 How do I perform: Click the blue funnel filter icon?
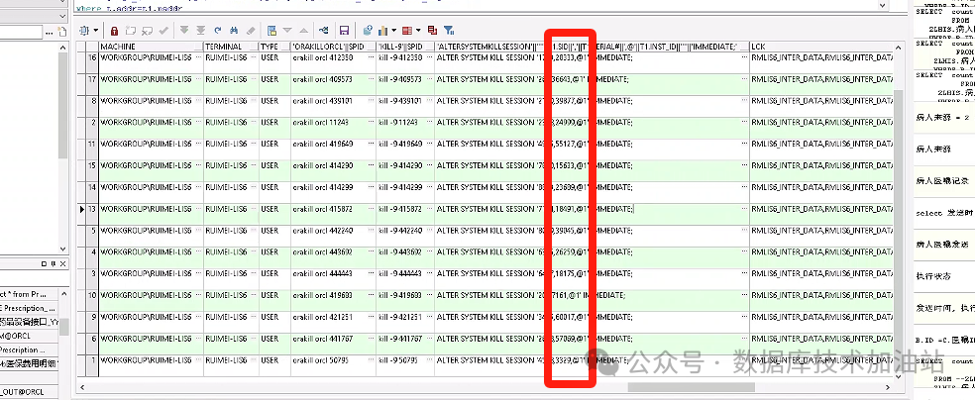pyautogui.click(x=449, y=30)
